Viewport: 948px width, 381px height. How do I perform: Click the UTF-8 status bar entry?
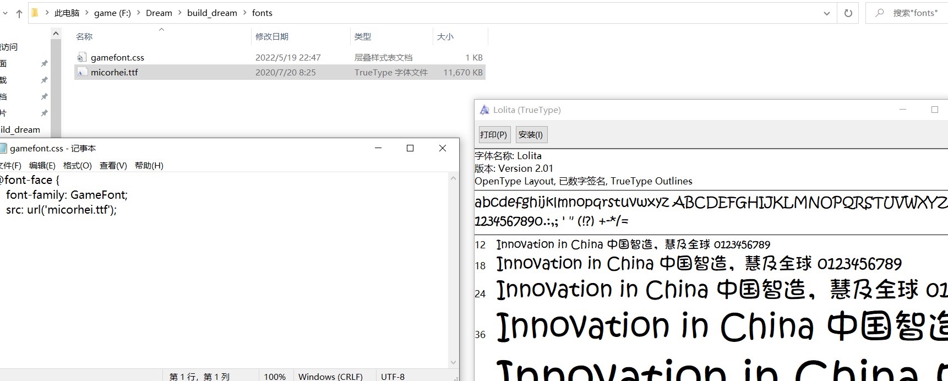click(x=393, y=377)
